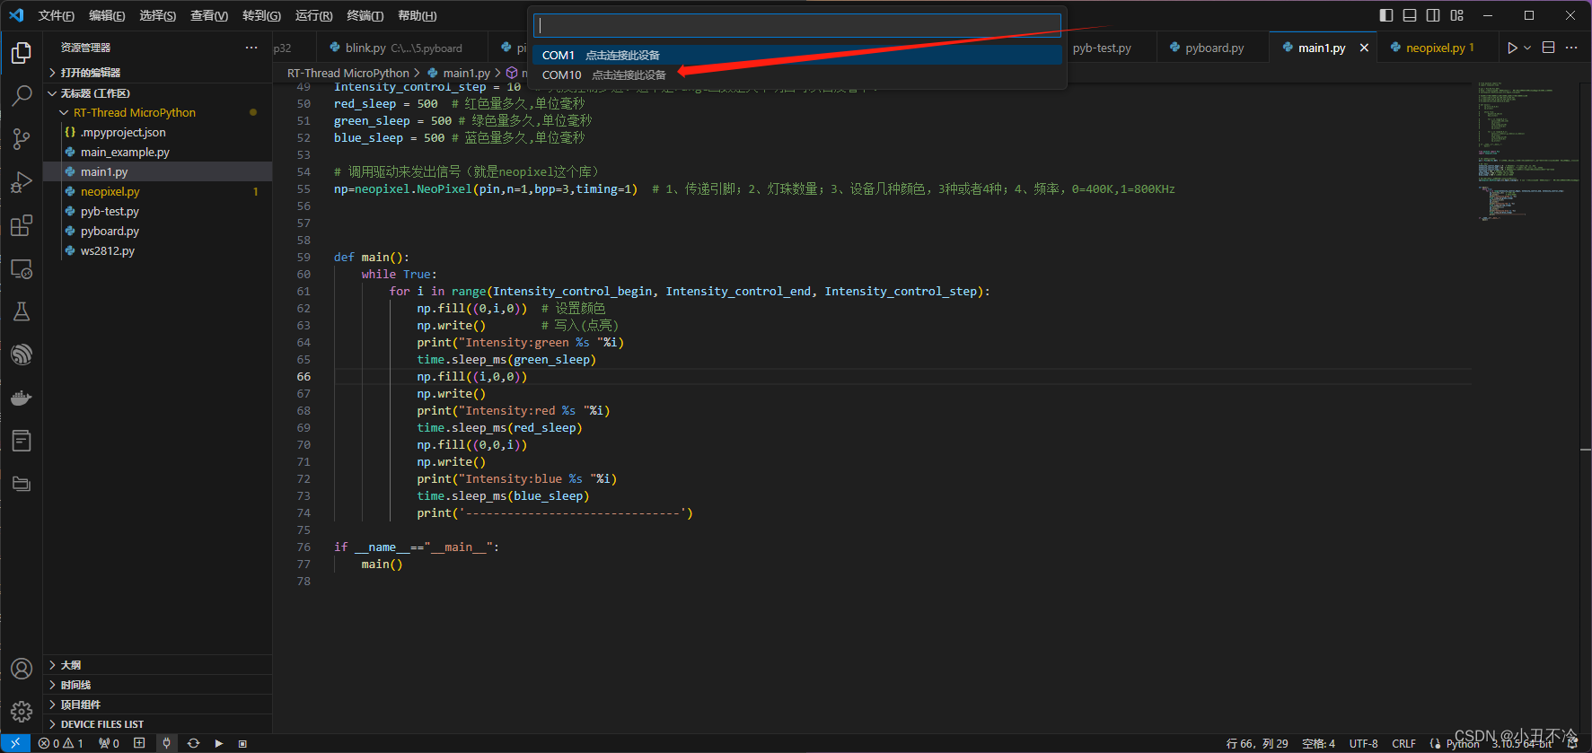Image resolution: width=1592 pixels, height=753 pixels.
Task: Open the Extensions view
Action: 22,225
